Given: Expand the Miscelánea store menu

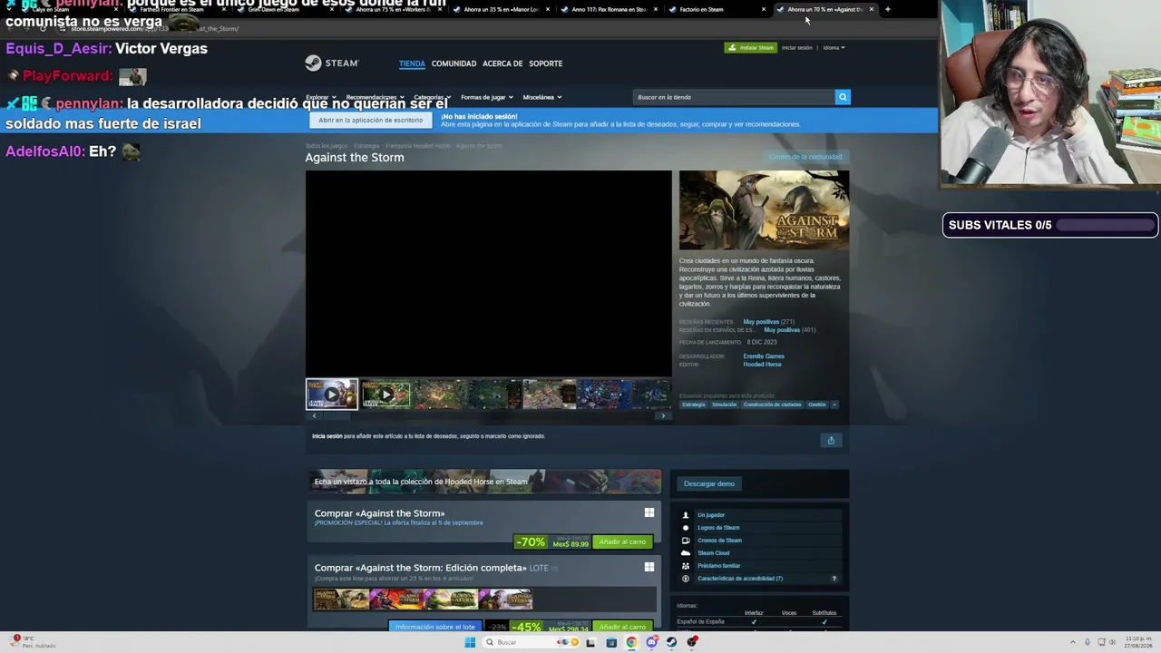Looking at the screenshot, I should pos(542,97).
